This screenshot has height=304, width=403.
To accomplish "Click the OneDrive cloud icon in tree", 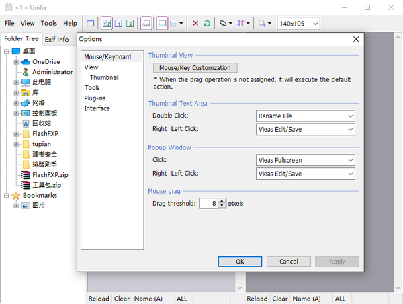I will (26, 62).
